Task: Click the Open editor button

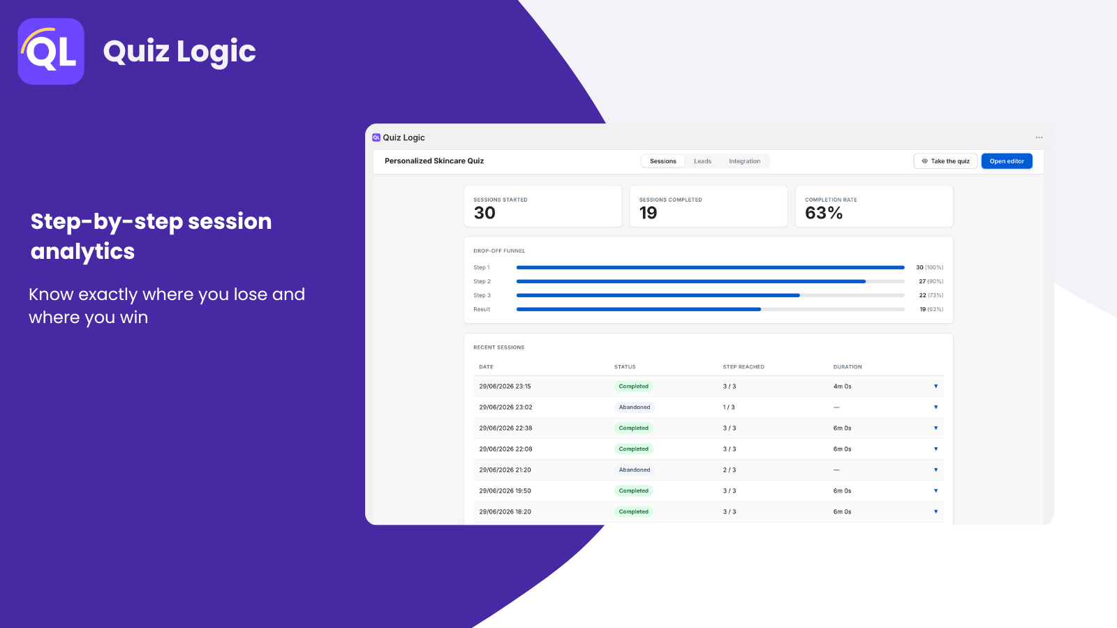Action: point(1007,161)
